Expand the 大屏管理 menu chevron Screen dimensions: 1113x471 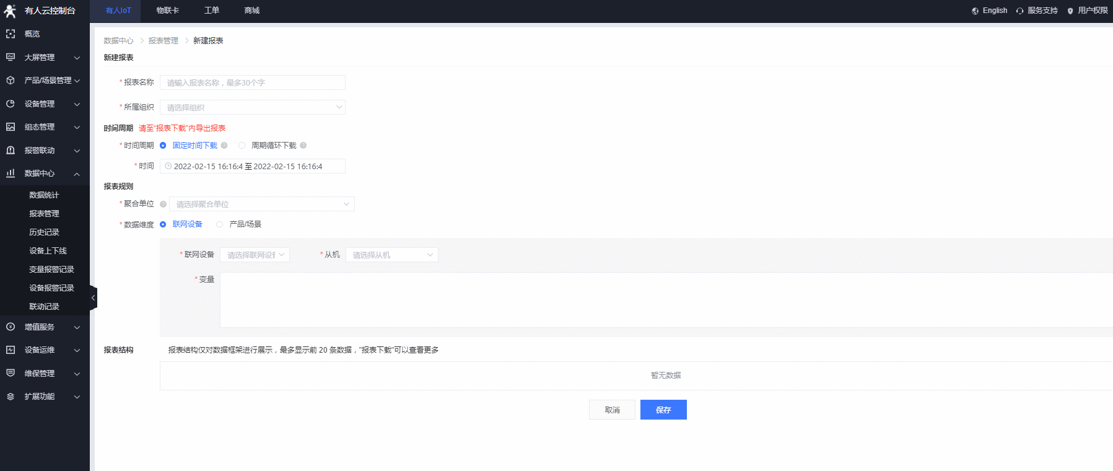pos(77,58)
